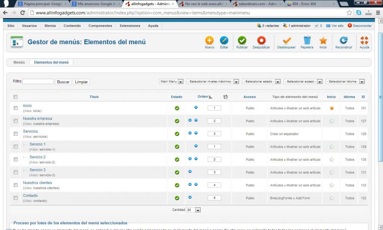Click the page vertical scrollbar

pyautogui.click(x=380, y=97)
